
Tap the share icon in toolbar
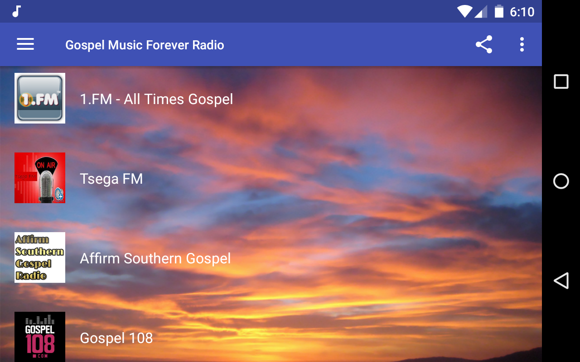click(x=484, y=44)
